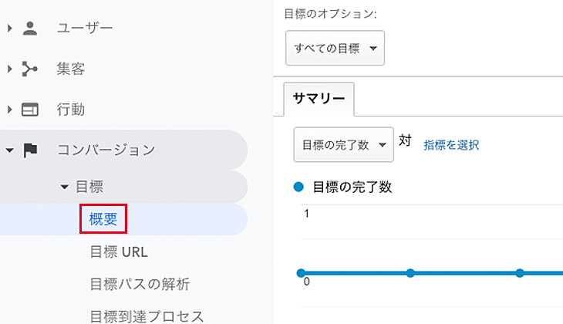The height and width of the screenshot is (324, 563).
Task: Open the すべての目標 dropdown
Action: coord(335,48)
